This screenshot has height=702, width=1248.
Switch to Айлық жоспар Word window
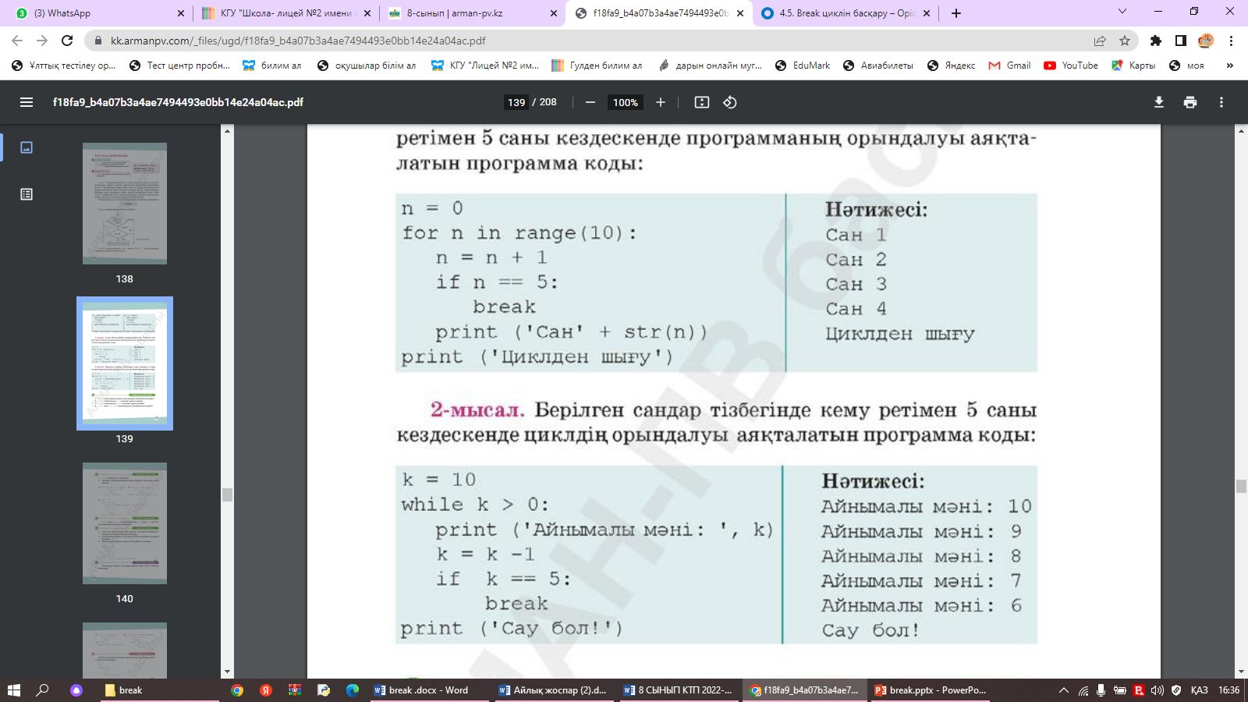coord(555,690)
